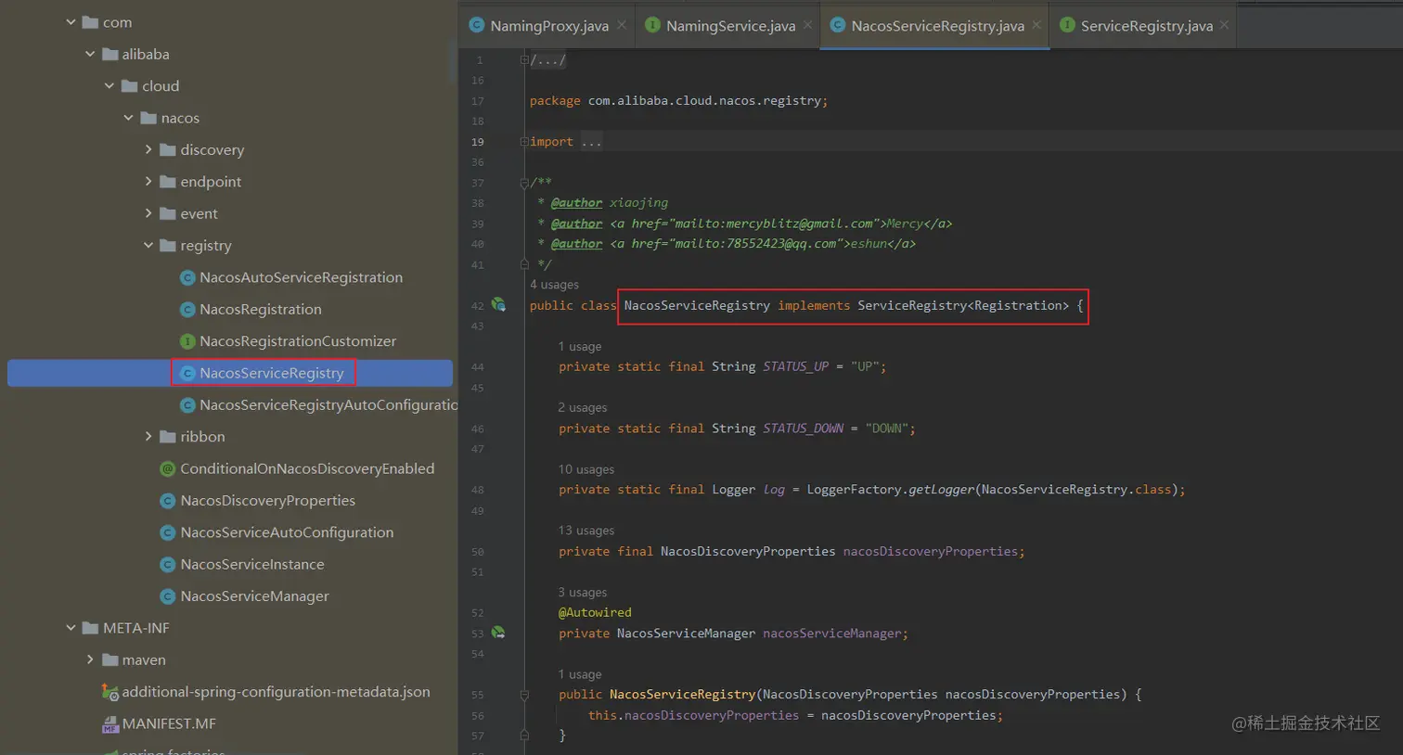Image resolution: width=1403 pixels, height=755 pixels.
Task: Open NacosAutoServiceRegistration in the tree
Action: 301,277
